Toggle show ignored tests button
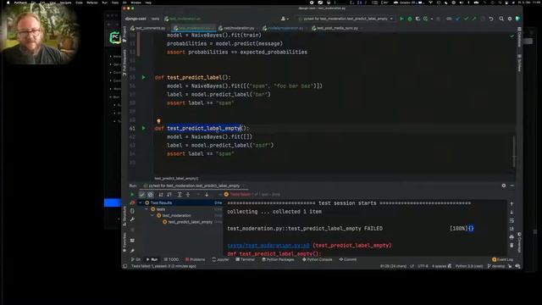Screen dimensions: 542x305 coord(151,195)
